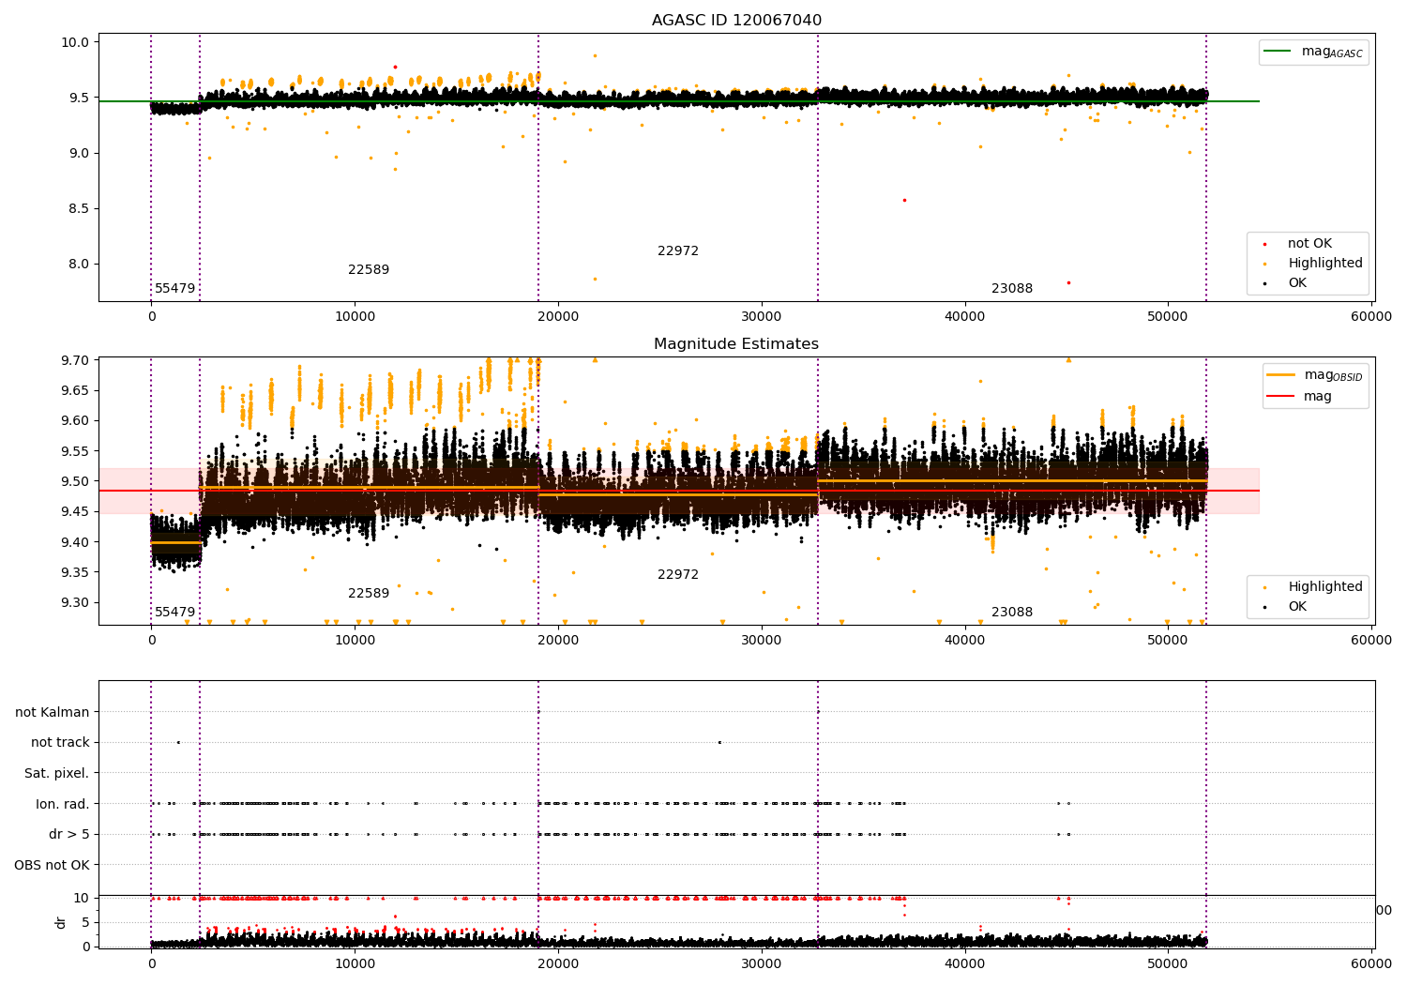Click OBSID label 23088 in middle plot

(1012, 613)
